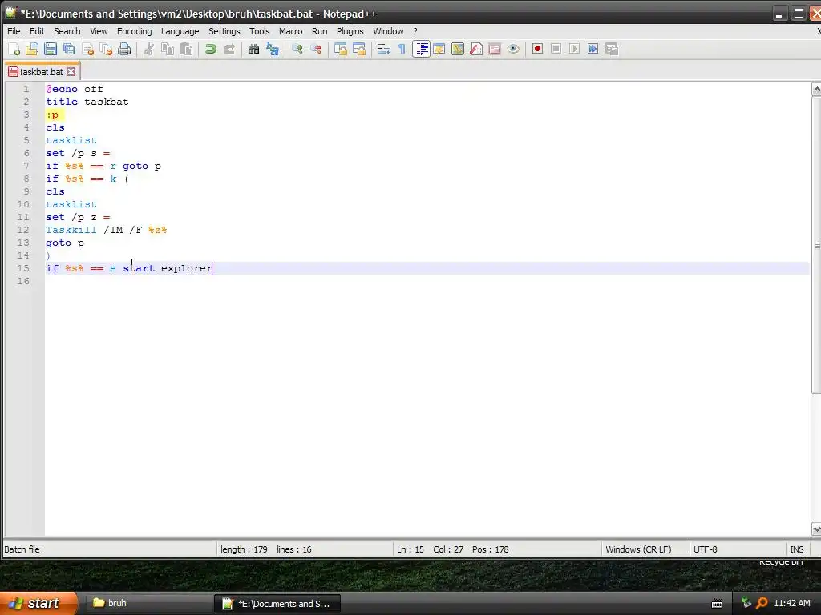Open a file via Open folder icon
Screen dimensions: 821x615
coord(32,49)
